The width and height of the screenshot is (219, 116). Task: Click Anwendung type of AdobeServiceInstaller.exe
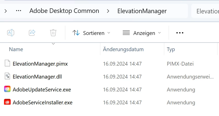coord(181,103)
